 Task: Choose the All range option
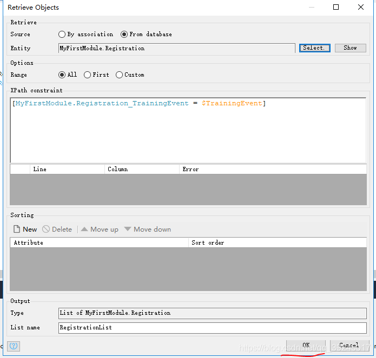62,75
